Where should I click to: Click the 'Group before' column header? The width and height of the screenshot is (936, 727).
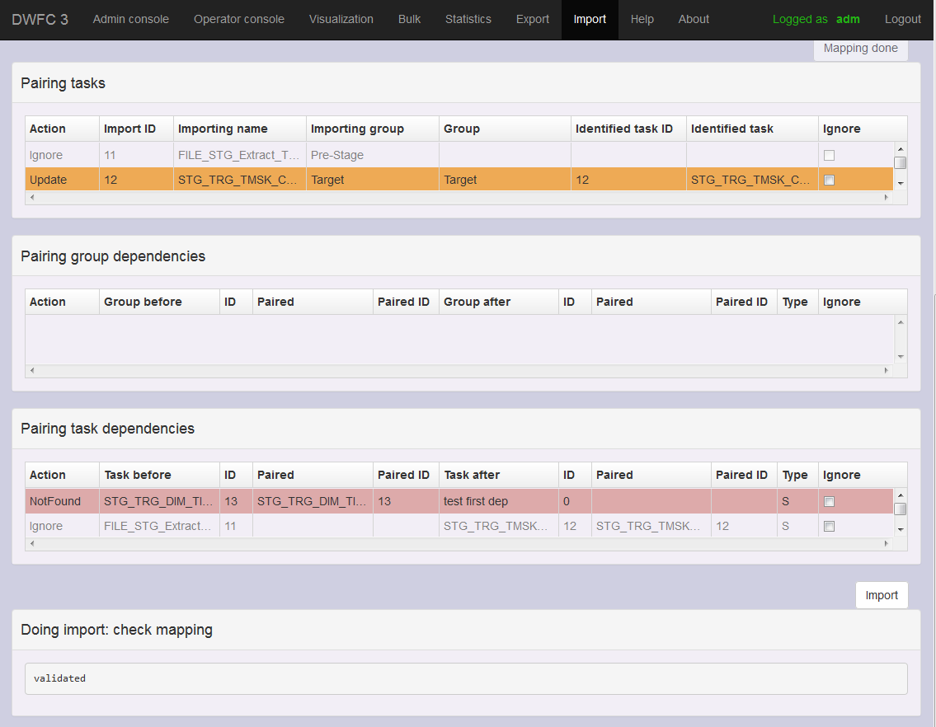tap(159, 302)
